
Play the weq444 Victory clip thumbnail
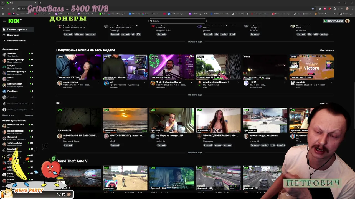coord(311,67)
